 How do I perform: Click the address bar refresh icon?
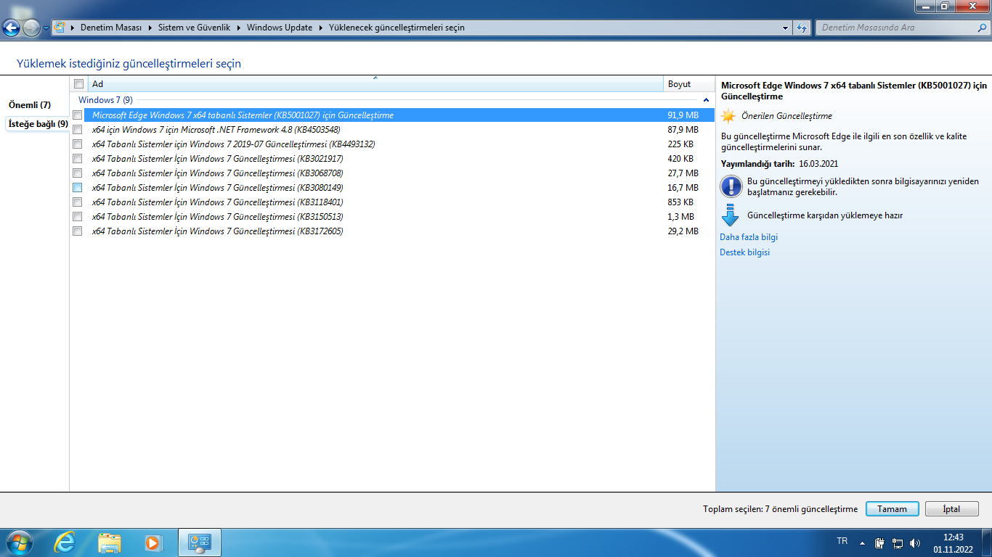point(802,28)
